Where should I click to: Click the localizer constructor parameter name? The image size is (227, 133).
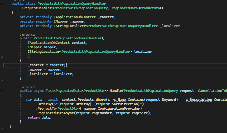pos(143,52)
